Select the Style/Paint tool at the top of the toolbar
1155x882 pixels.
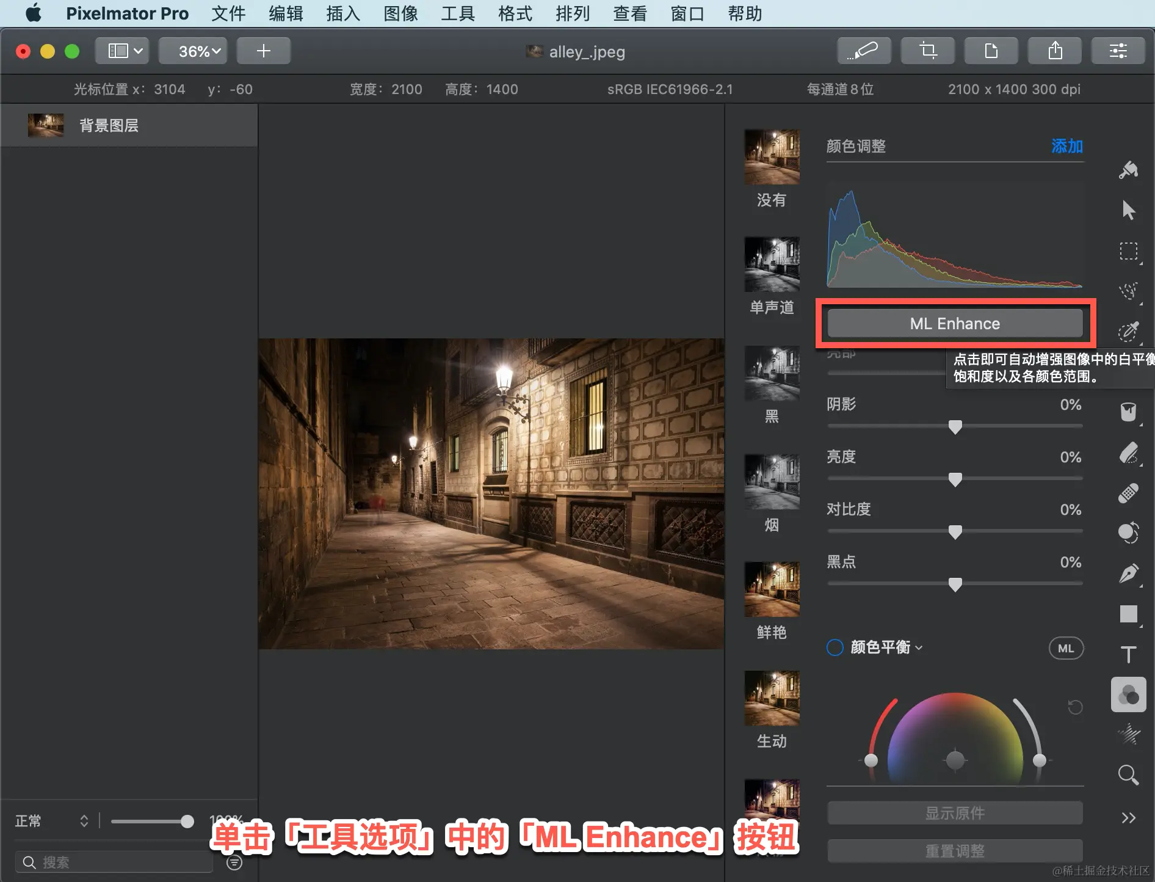pos(1128,170)
